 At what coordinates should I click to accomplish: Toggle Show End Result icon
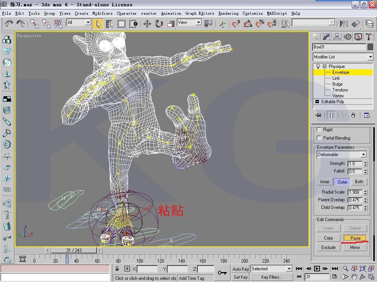(x=331, y=115)
